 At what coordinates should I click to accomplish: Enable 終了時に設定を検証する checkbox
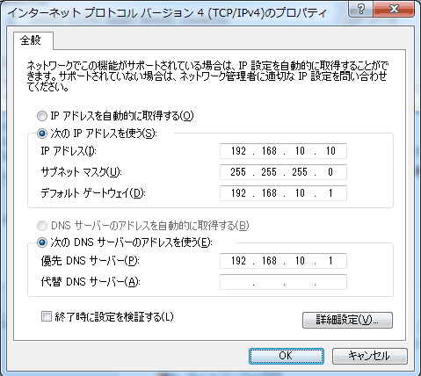47,317
